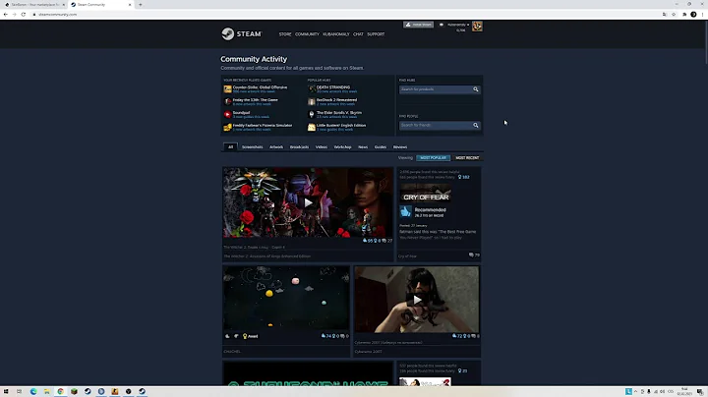Viewport: 708px width, 397px height.
Task: Switch to the Artwork tab
Action: (x=276, y=147)
